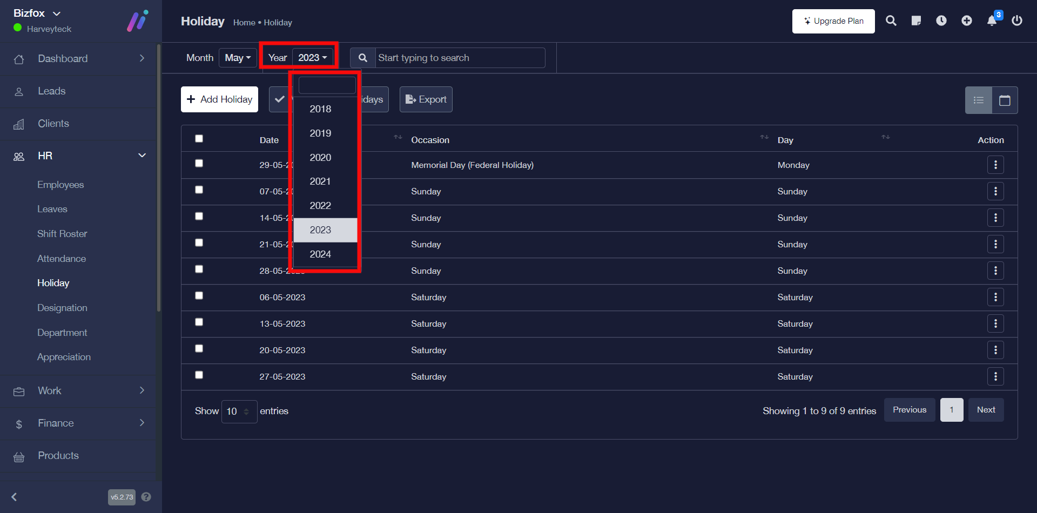Image resolution: width=1037 pixels, height=513 pixels.
Task: Click the plus circle quick-add icon
Action: click(x=967, y=21)
